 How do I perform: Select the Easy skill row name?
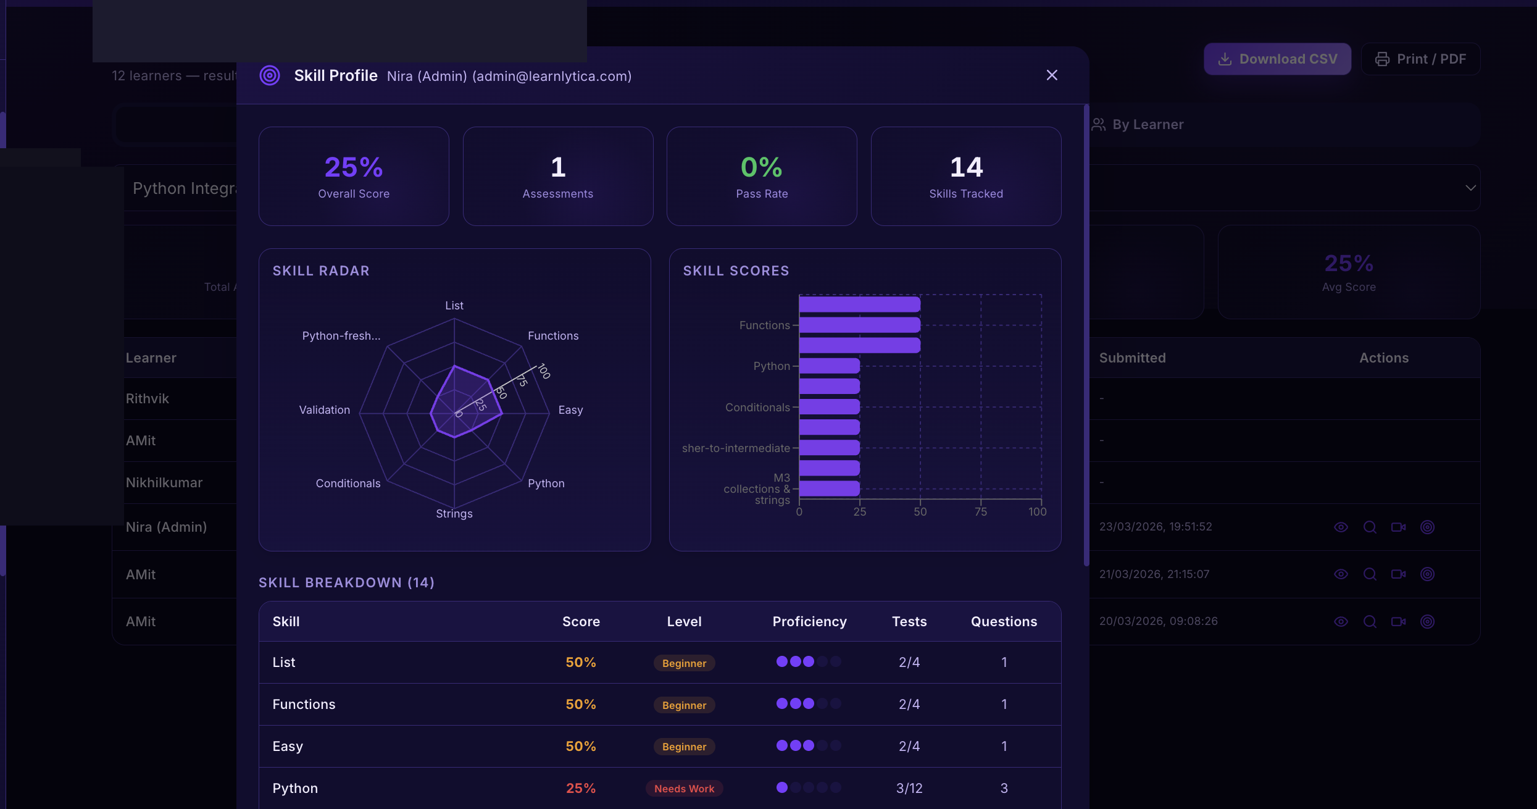[x=288, y=747]
